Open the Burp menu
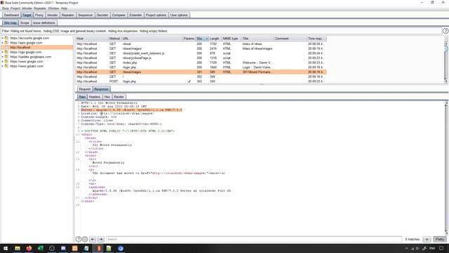This screenshot has height=253, width=449. coord(6,8)
